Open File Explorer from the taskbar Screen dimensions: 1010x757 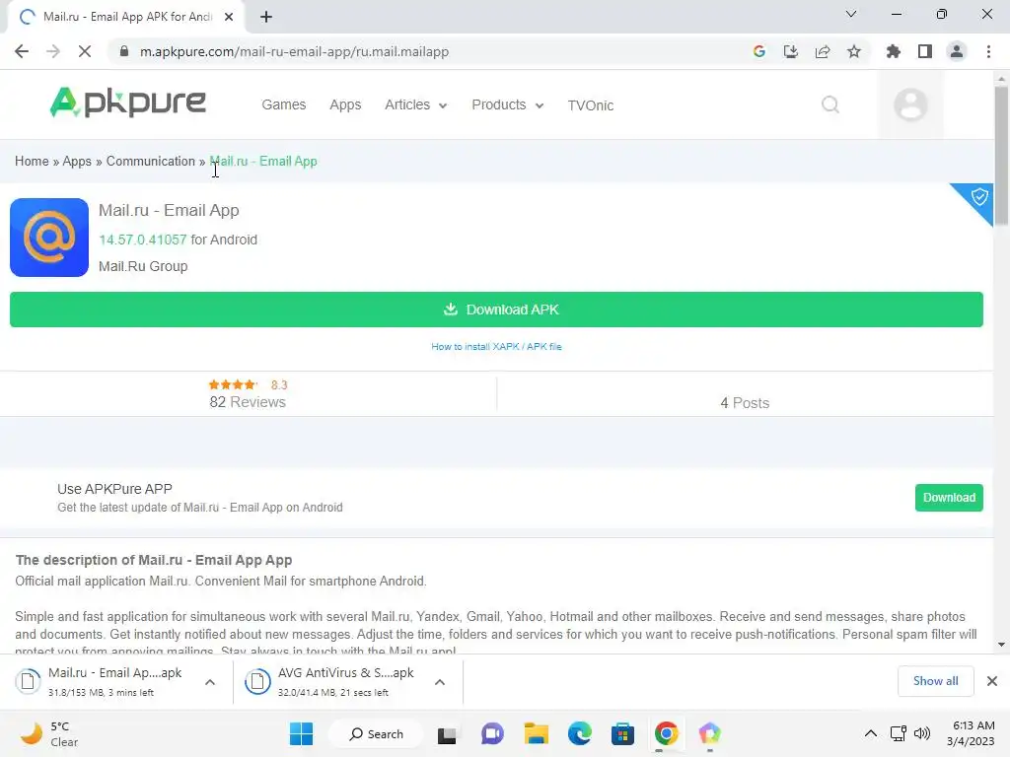click(x=536, y=733)
